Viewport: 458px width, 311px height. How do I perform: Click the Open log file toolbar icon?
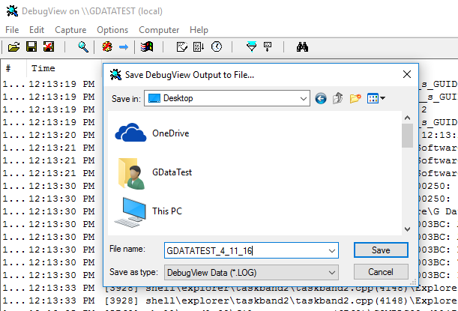tap(13, 46)
